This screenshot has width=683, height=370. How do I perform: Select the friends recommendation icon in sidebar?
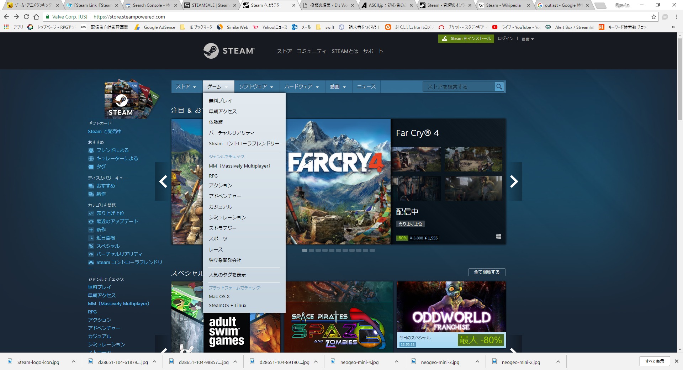[x=91, y=150]
